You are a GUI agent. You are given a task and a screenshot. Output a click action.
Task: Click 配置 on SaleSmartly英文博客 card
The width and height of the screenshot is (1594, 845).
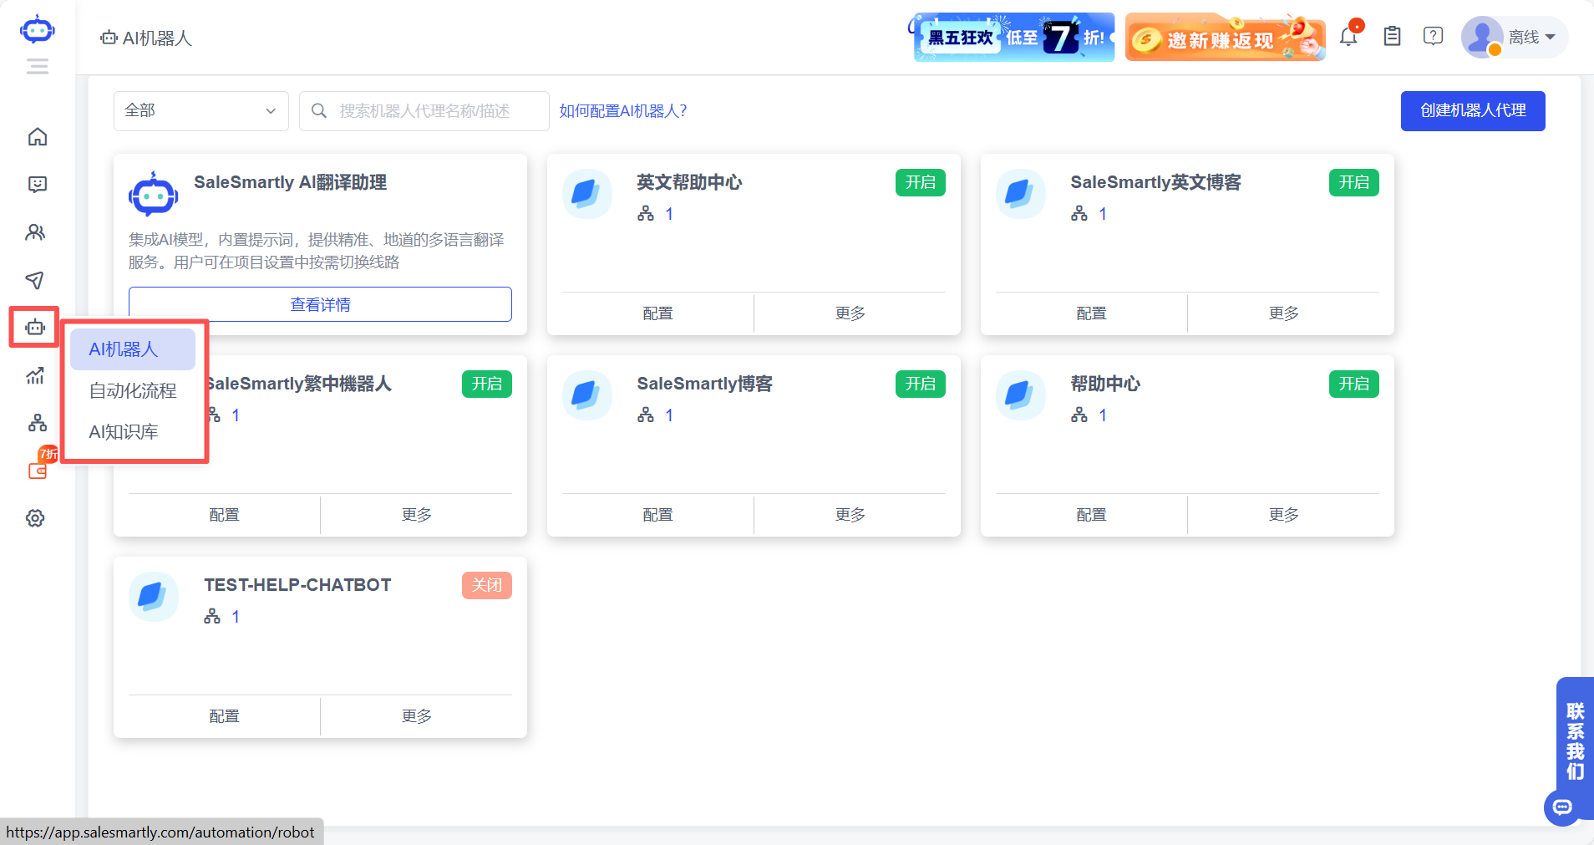[x=1091, y=313]
